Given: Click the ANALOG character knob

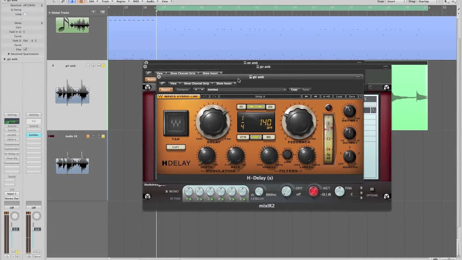Looking at the screenshot, I should [x=349, y=157].
